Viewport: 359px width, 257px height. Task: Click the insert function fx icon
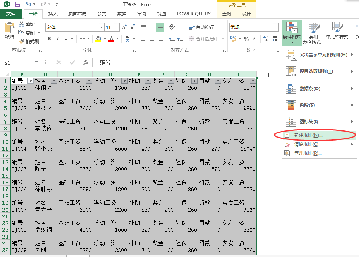tap(86, 62)
